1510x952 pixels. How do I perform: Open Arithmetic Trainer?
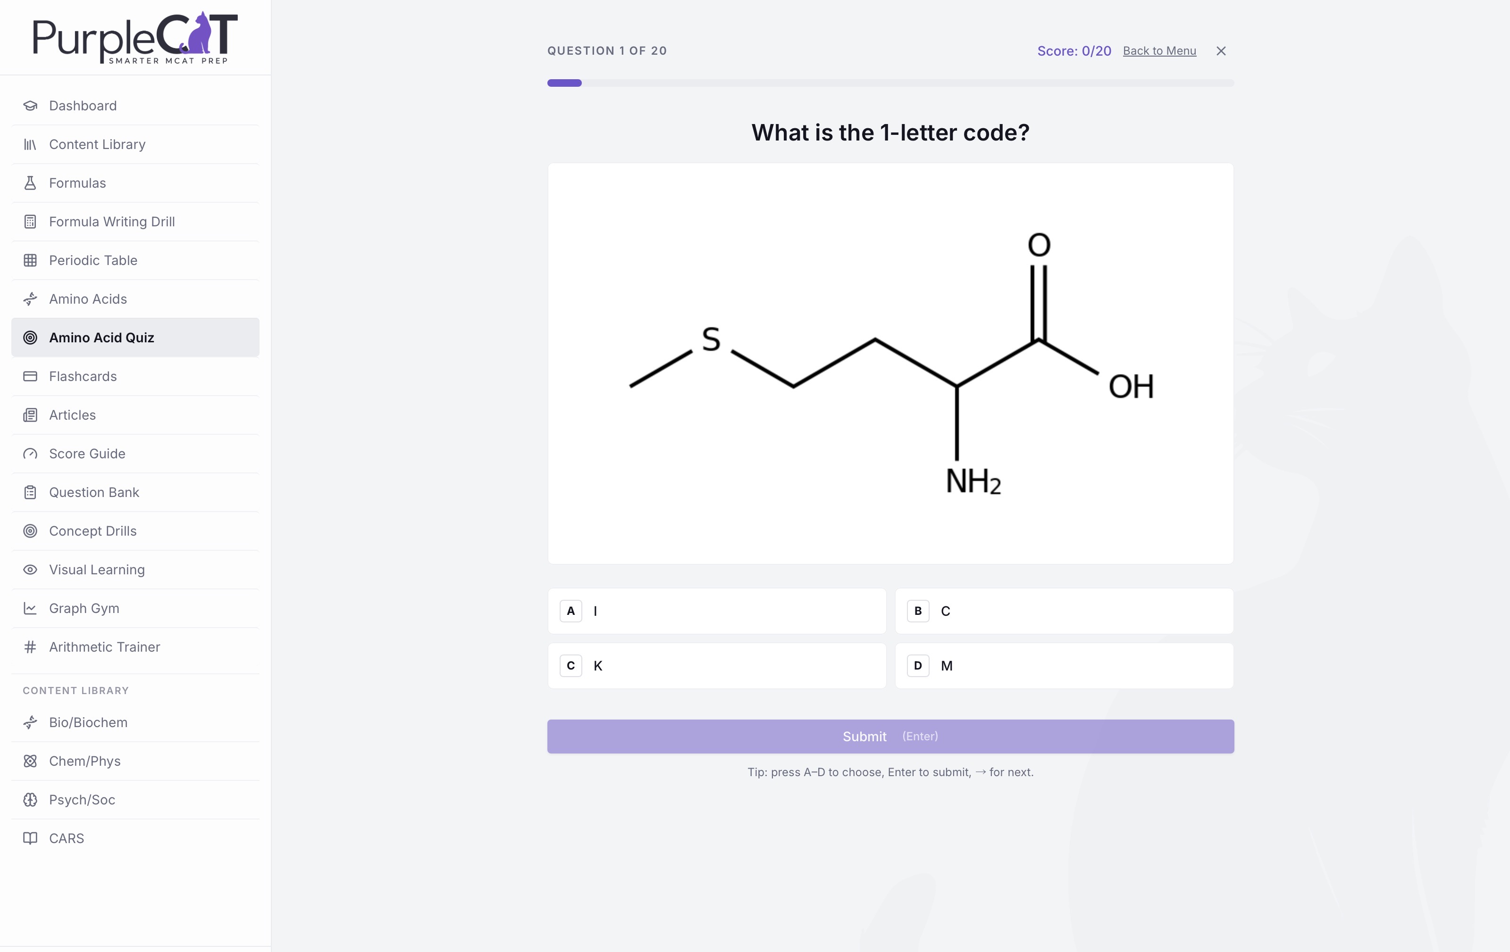135,647
